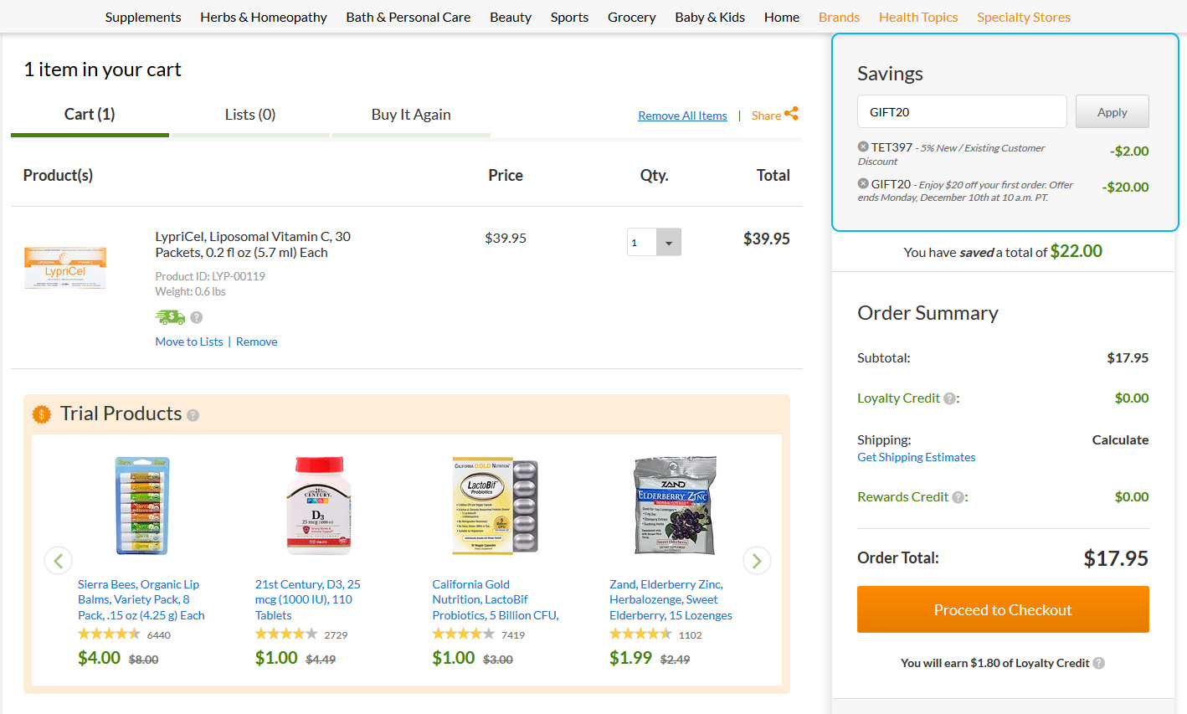Open the quantity dropdown for LypriCel
The width and height of the screenshot is (1187, 714).
pos(668,243)
